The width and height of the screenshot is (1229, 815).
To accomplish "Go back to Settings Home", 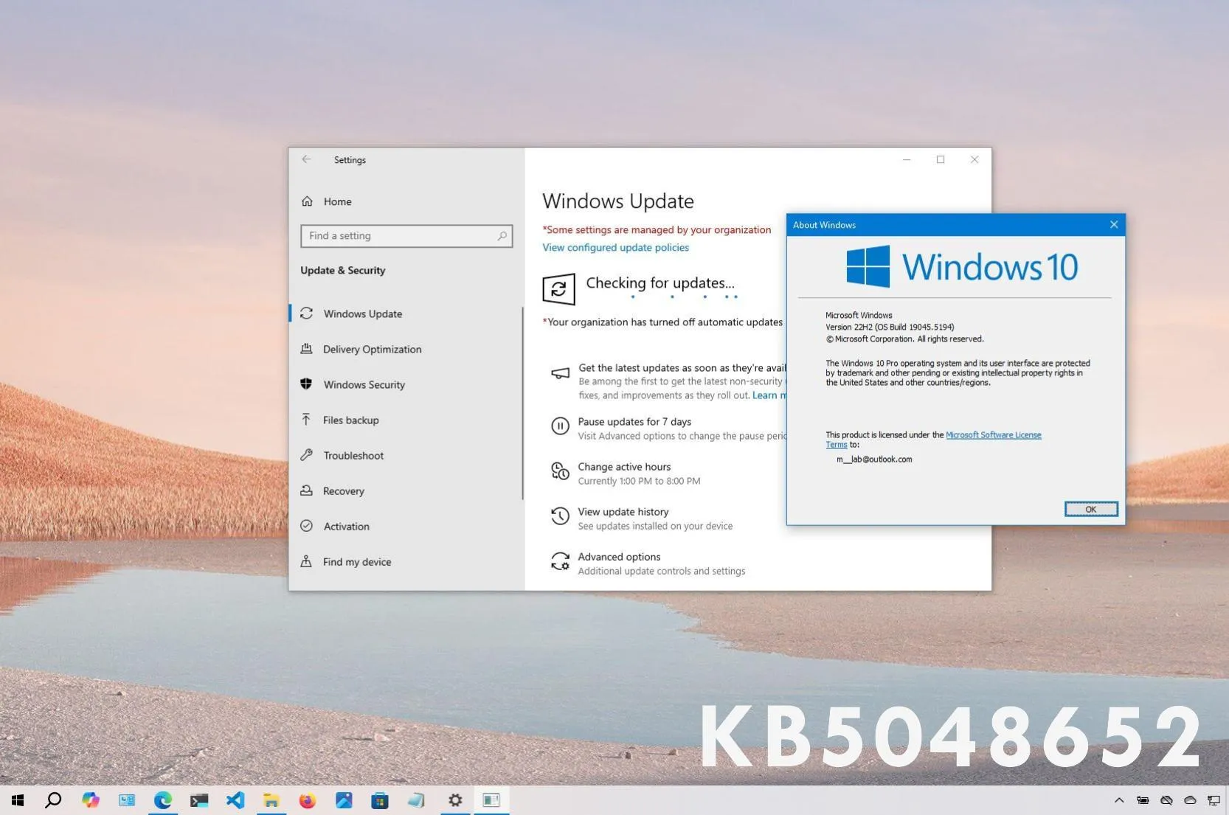I will point(336,201).
